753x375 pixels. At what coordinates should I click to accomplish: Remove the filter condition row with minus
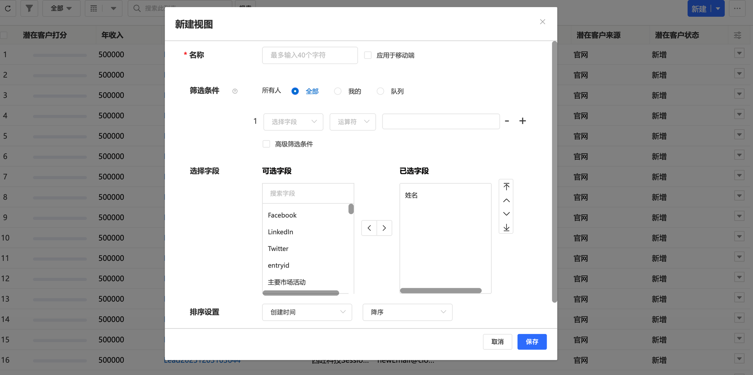pos(507,121)
